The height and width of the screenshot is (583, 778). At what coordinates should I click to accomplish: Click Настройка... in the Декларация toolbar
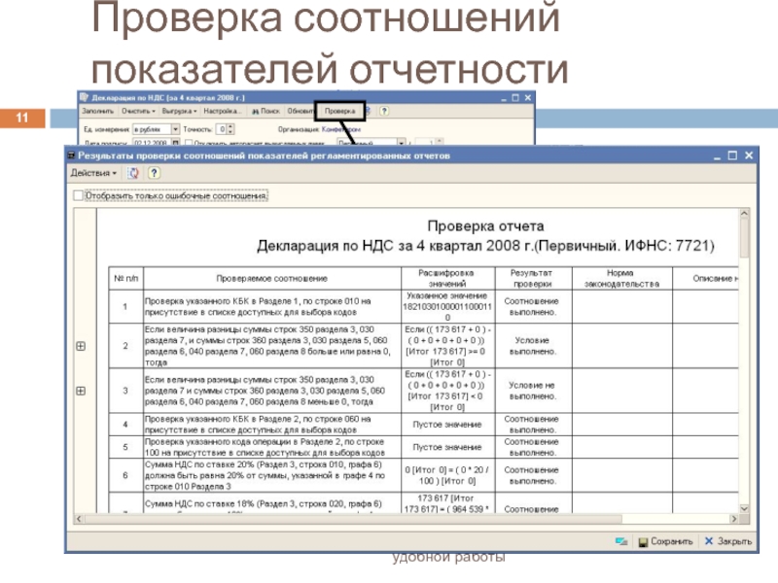[223, 111]
